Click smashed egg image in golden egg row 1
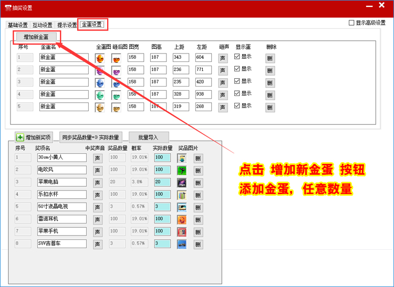The image size is (394, 287). [x=116, y=58]
